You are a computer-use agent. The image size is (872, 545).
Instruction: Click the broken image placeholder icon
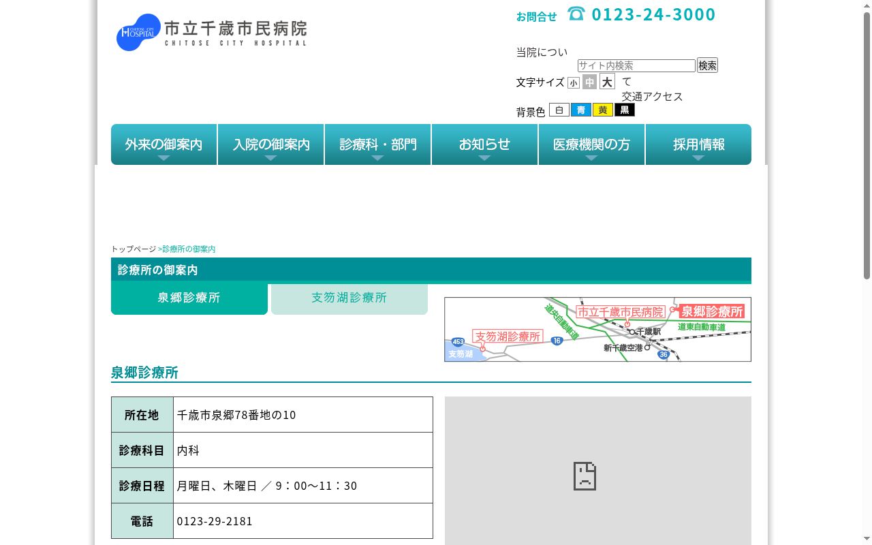pyautogui.click(x=585, y=476)
